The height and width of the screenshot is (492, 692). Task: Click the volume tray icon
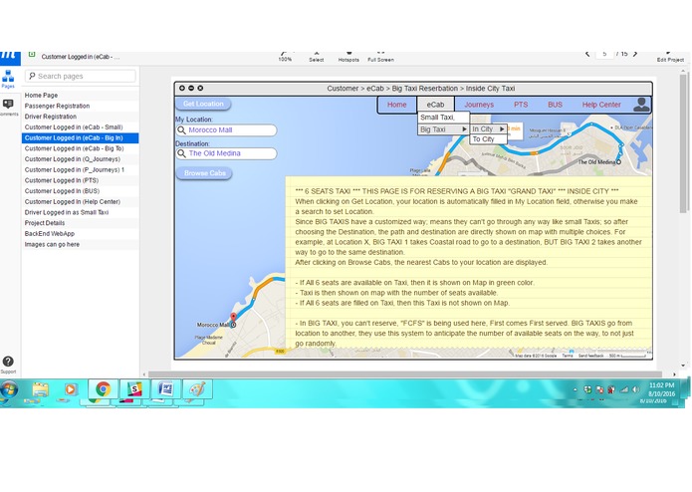coord(636,389)
